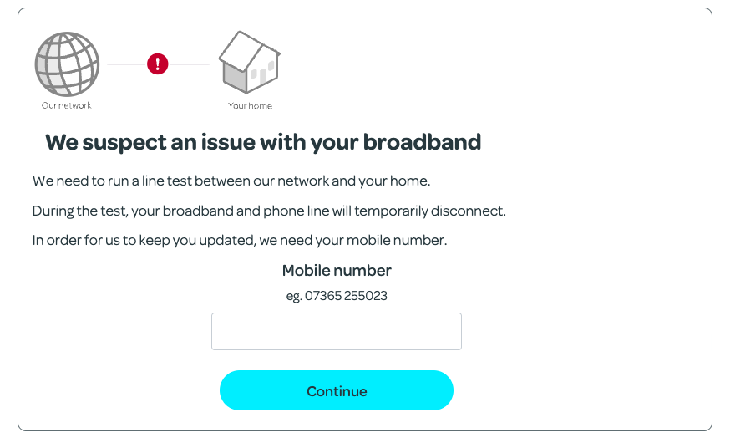Select the "Our network" caption
The width and height of the screenshot is (730, 443).
click(x=67, y=106)
